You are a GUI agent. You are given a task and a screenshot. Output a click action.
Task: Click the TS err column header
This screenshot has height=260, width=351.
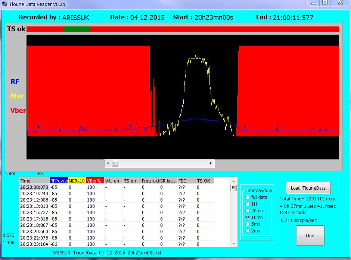[x=131, y=181]
